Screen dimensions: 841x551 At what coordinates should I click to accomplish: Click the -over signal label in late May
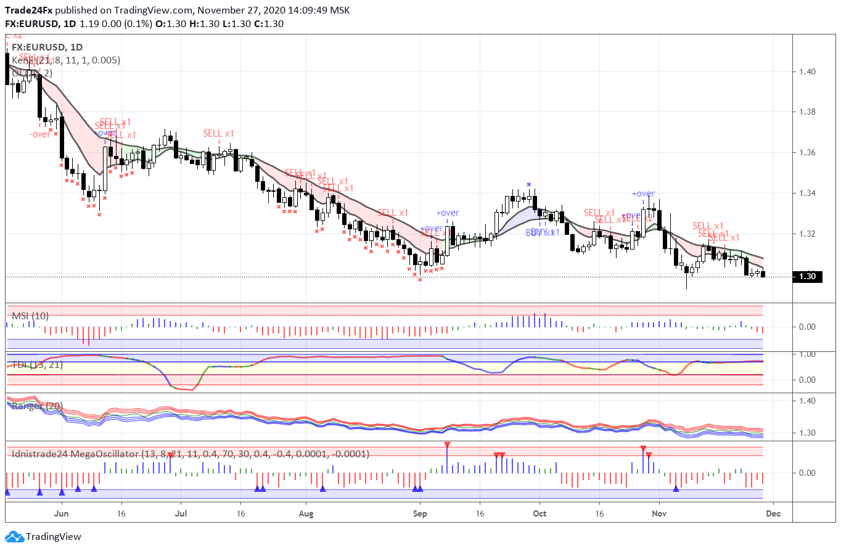tap(39, 134)
